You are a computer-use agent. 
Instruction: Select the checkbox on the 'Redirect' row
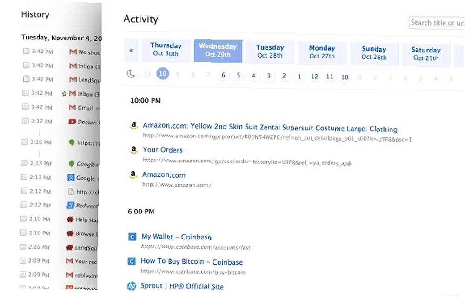[23, 204]
